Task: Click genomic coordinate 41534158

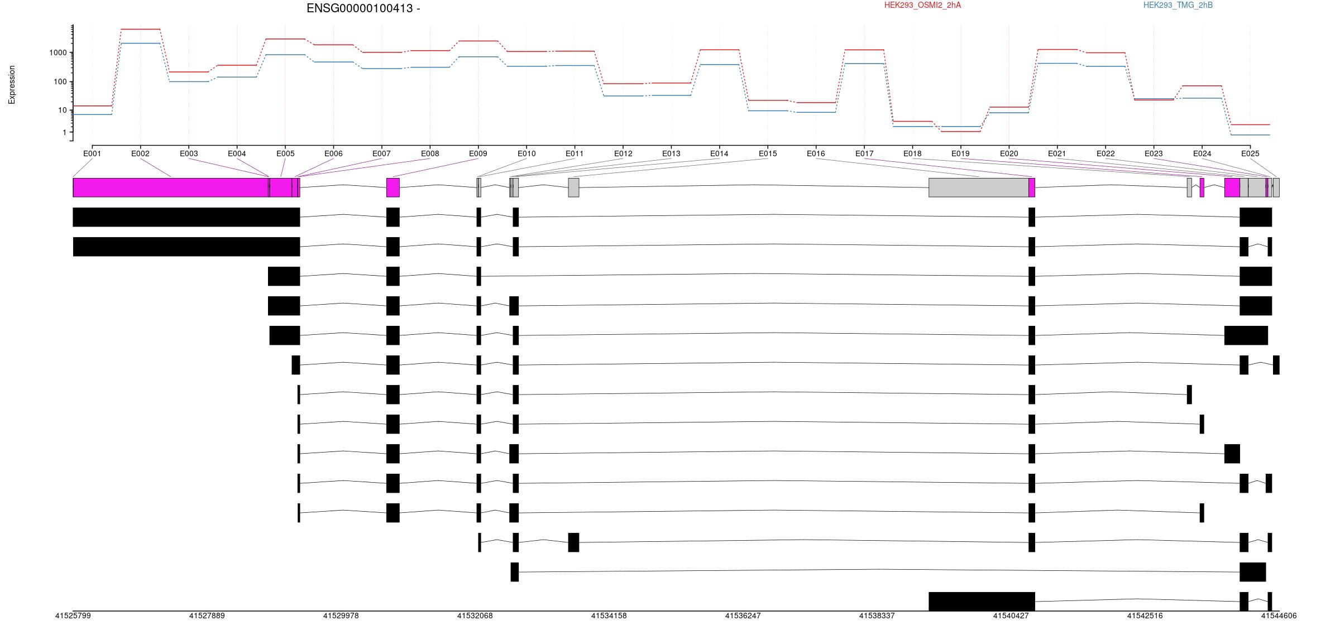Action: tap(609, 616)
